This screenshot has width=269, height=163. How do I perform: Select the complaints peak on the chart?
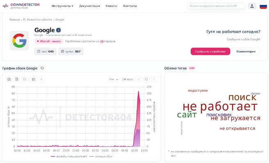coord(139,91)
